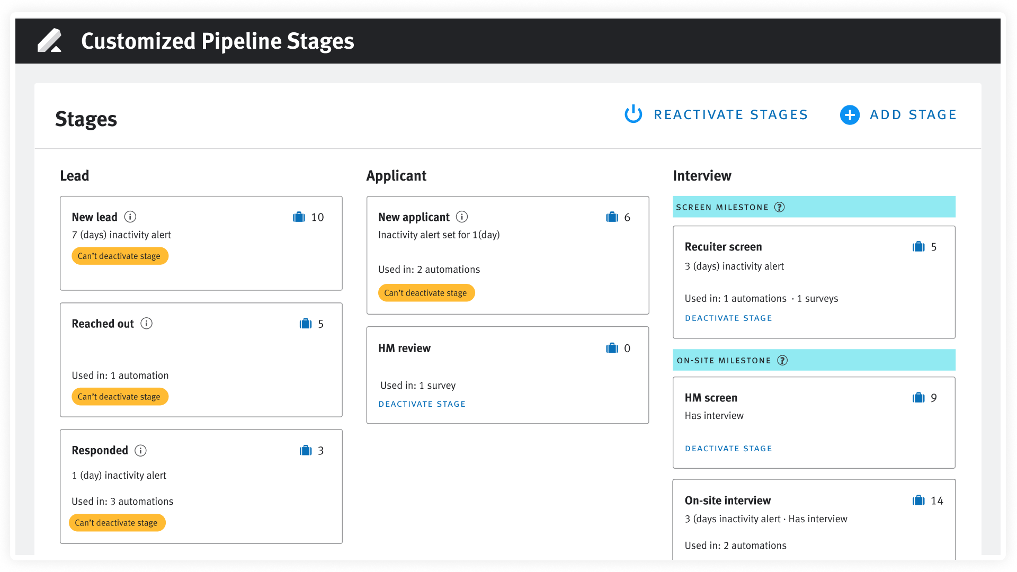Deactivate the Recuiter screen stage
The height and width of the screenshot is (572, 1017).
[728, 318]
